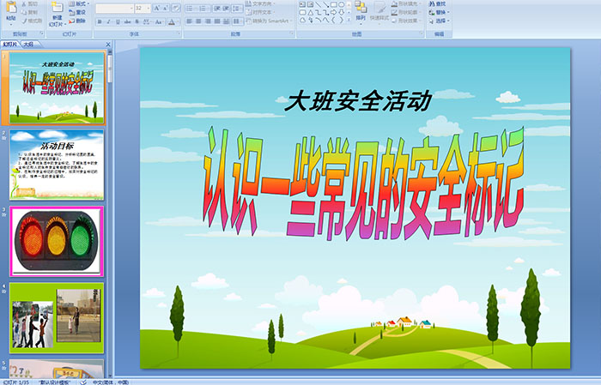601x385 pixels.
Task: Select the straight line shape
Action: pos(318,4)
